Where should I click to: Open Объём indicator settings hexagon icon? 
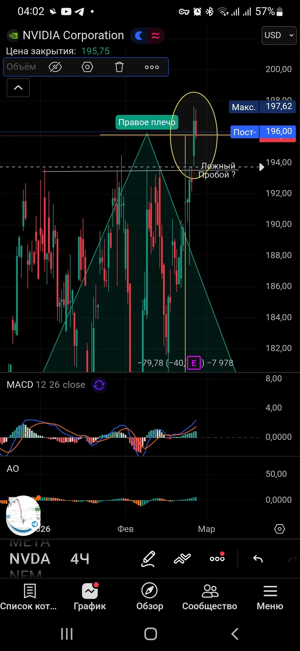coord(87,67)
